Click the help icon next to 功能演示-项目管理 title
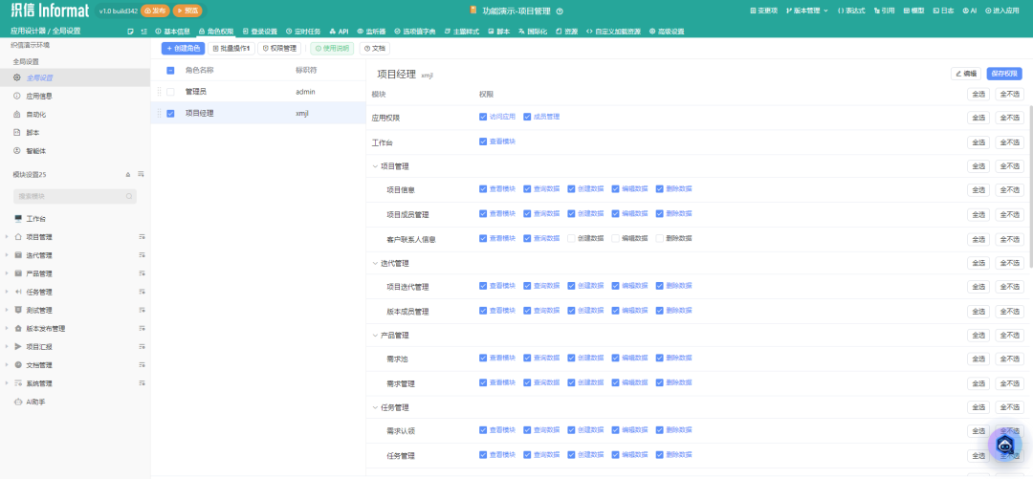Viewport: 1033px width, 479px height. 560,11
